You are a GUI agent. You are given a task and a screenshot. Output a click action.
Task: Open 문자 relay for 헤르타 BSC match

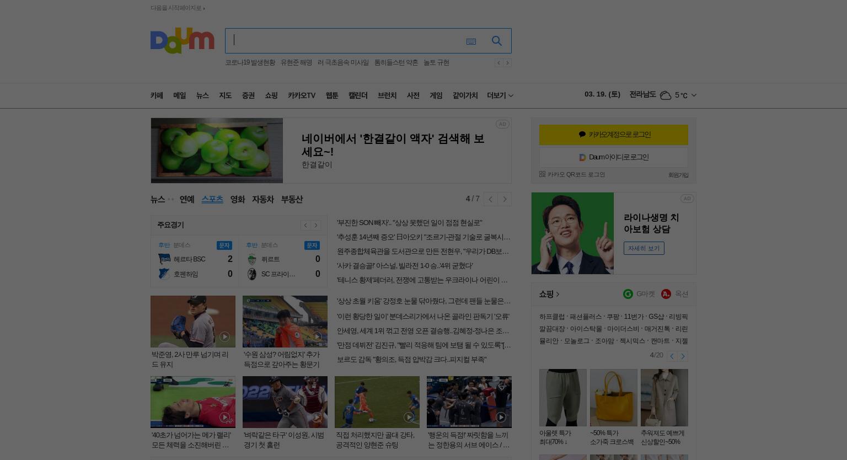tap(224, 245)
